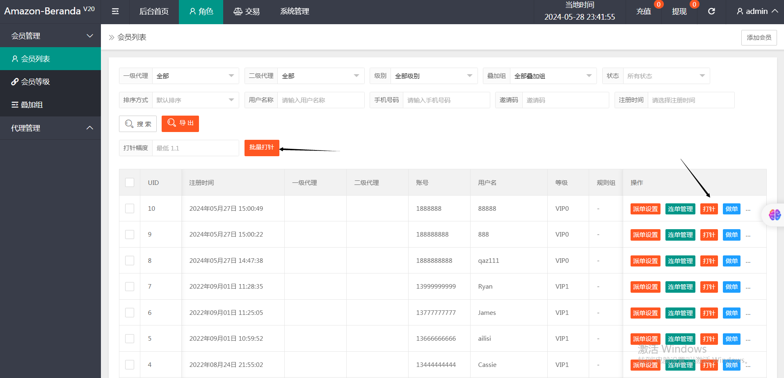Click the orange 导出 export button
784x378 pixels.
coord(180,123)
